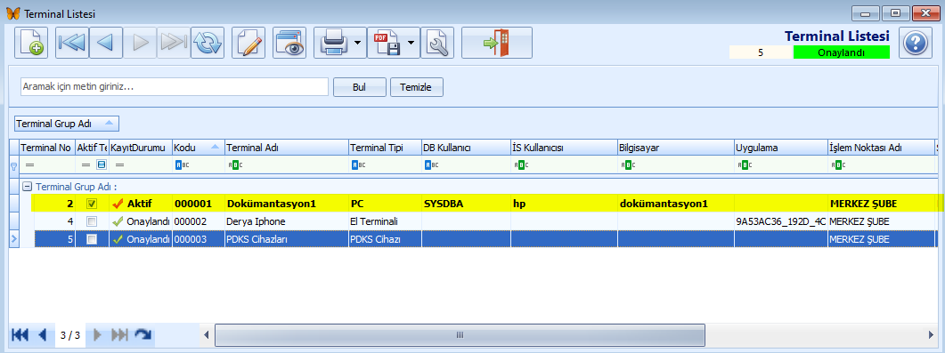Click horizontal scrollbar right arrow
The image size is (945, 353).
[x=931, y=334]
